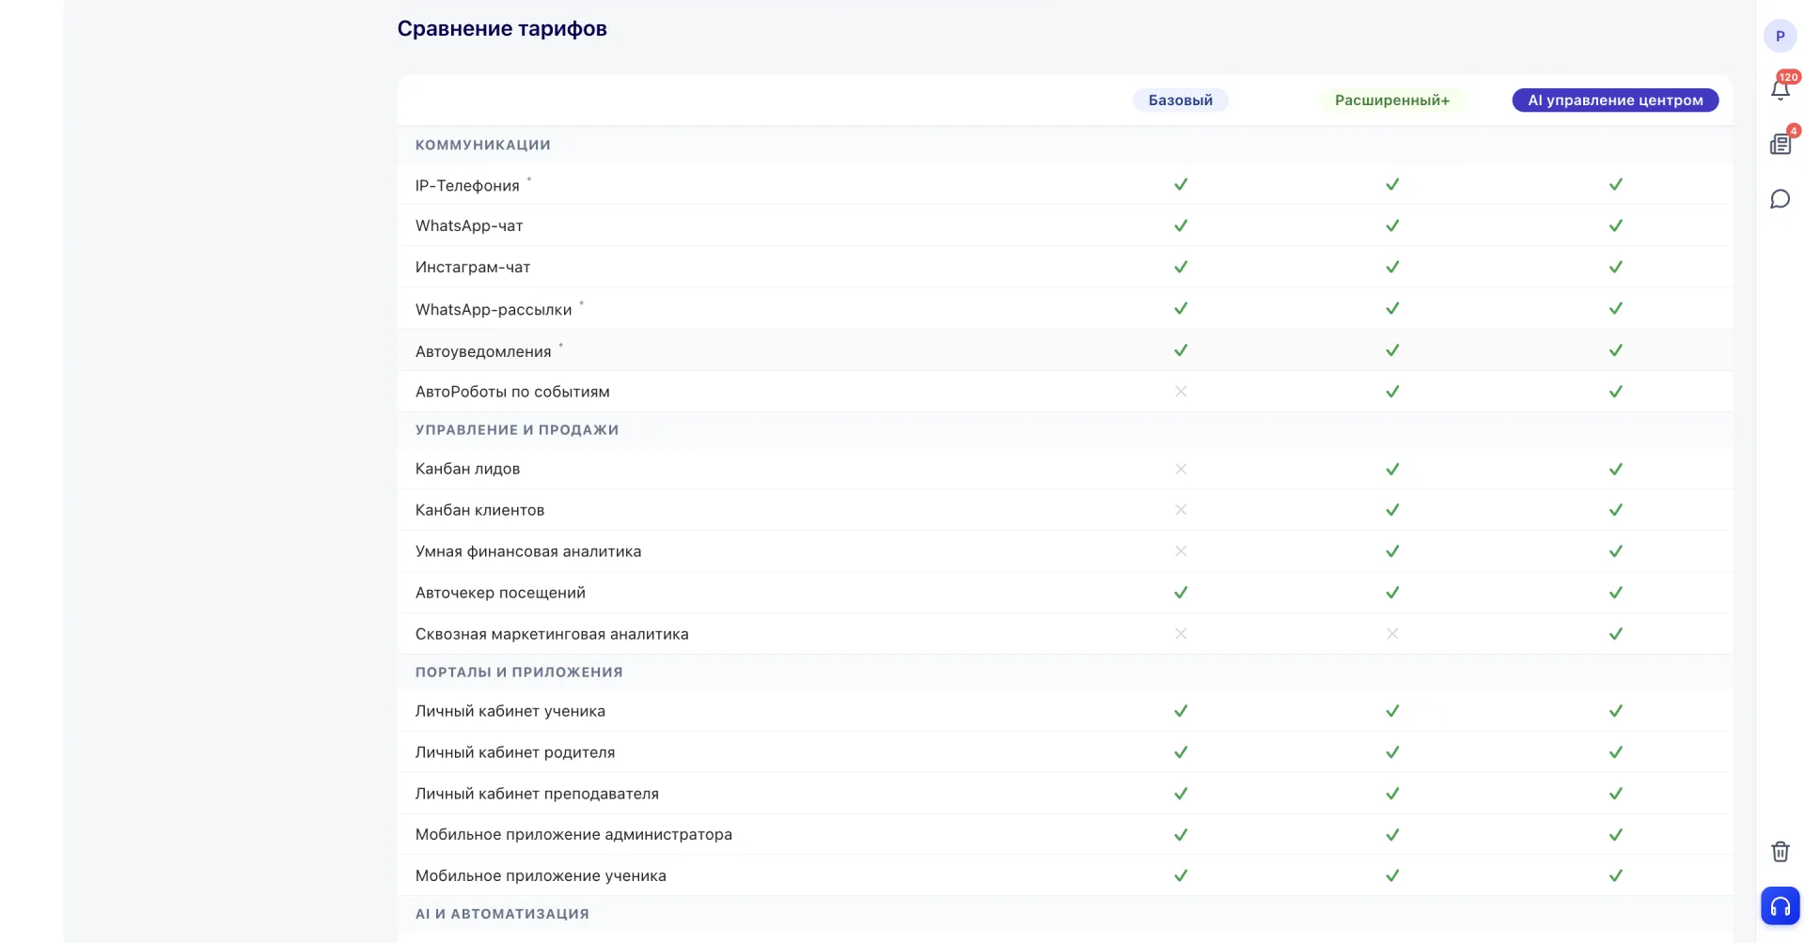
Task: Open the trash bin icon
Action: pyautogui.click(x=1780, y=851)
